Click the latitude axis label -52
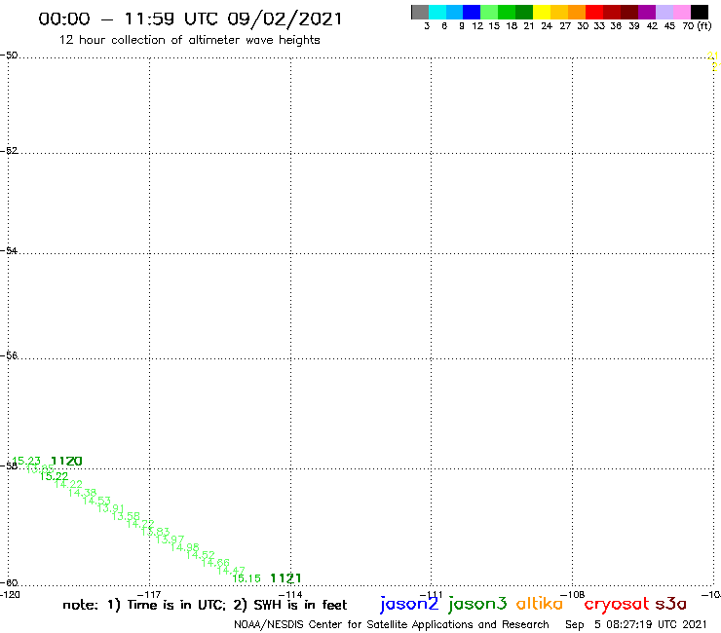The height and width of the screenshot is (633, 721). 9,150
